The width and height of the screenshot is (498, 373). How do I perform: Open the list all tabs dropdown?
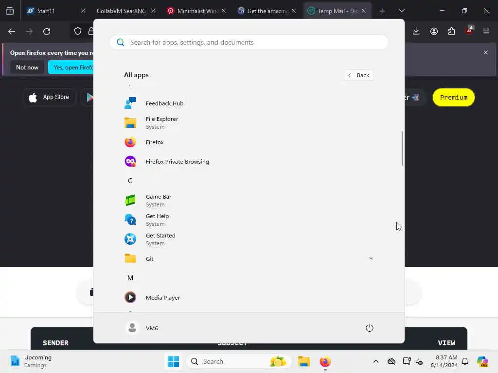point(401,11)
